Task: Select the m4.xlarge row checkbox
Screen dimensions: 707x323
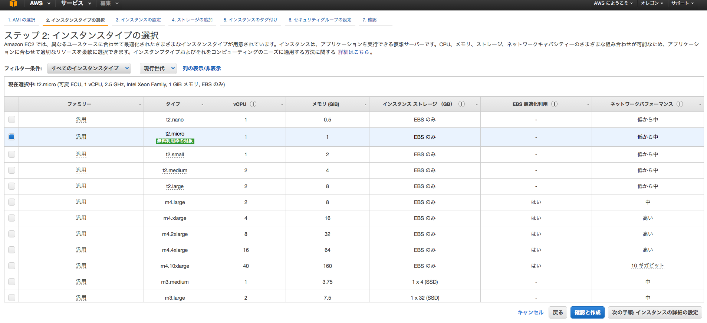Action: coord(12,218)
